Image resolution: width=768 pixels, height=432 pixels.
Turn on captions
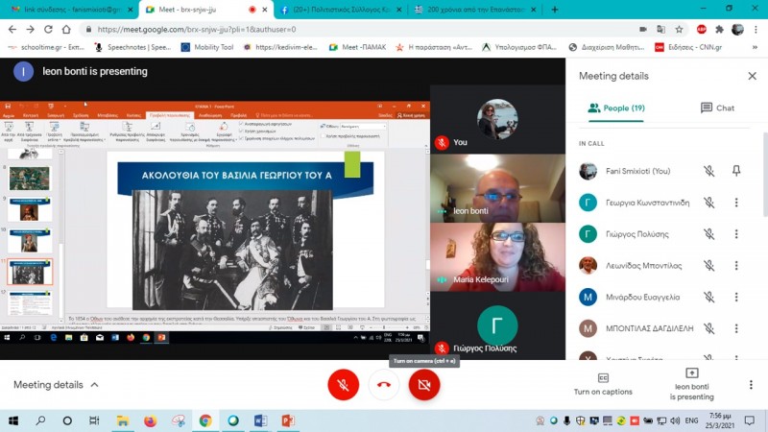click(603, 384)
